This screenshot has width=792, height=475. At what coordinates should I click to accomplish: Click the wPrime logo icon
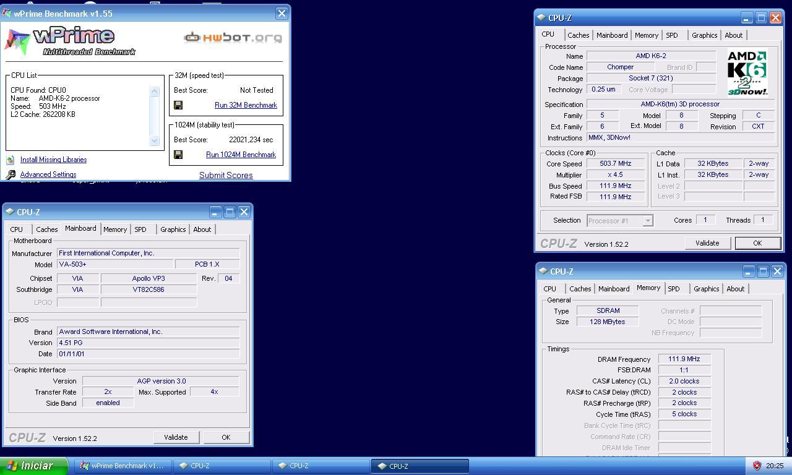(x=17, y=42)
